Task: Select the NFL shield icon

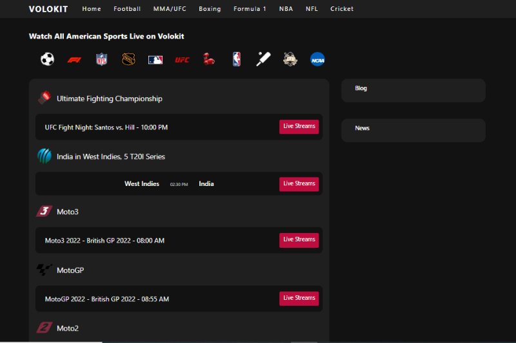Action: (101, 59)
